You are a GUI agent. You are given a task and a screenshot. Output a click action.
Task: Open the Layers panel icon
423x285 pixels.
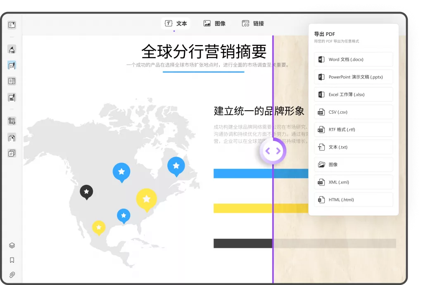tap(12, 245)
